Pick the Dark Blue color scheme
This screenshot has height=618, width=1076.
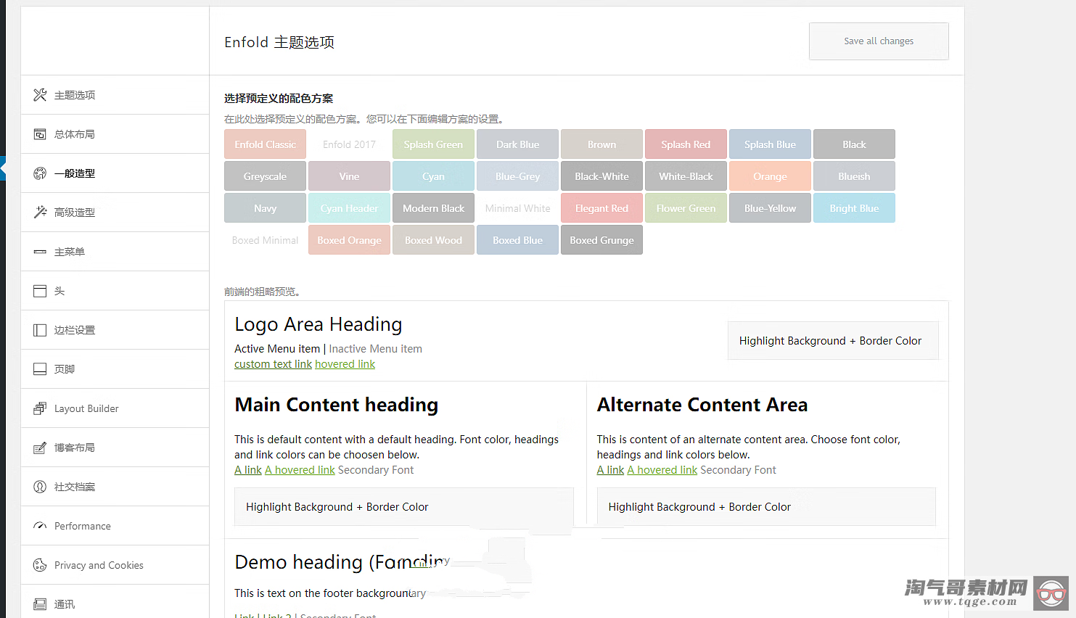(517, 144)
